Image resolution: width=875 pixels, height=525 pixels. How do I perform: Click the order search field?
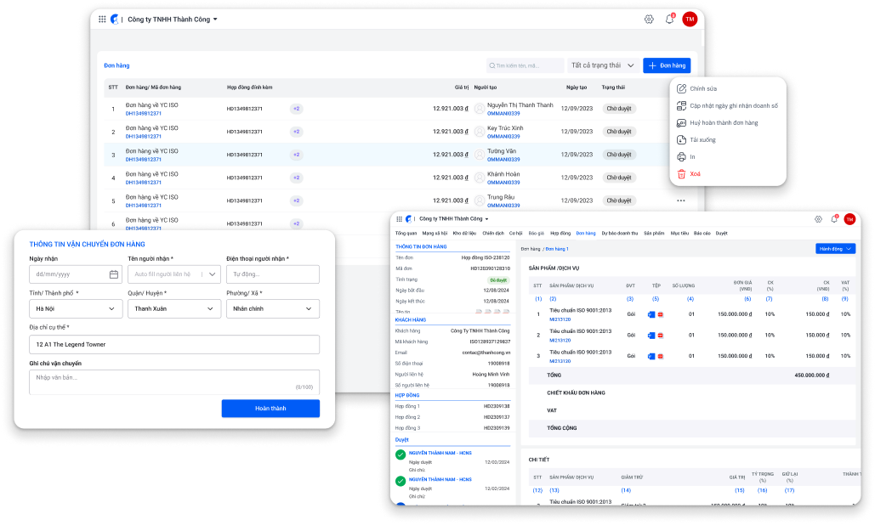[x=525, y=65]
